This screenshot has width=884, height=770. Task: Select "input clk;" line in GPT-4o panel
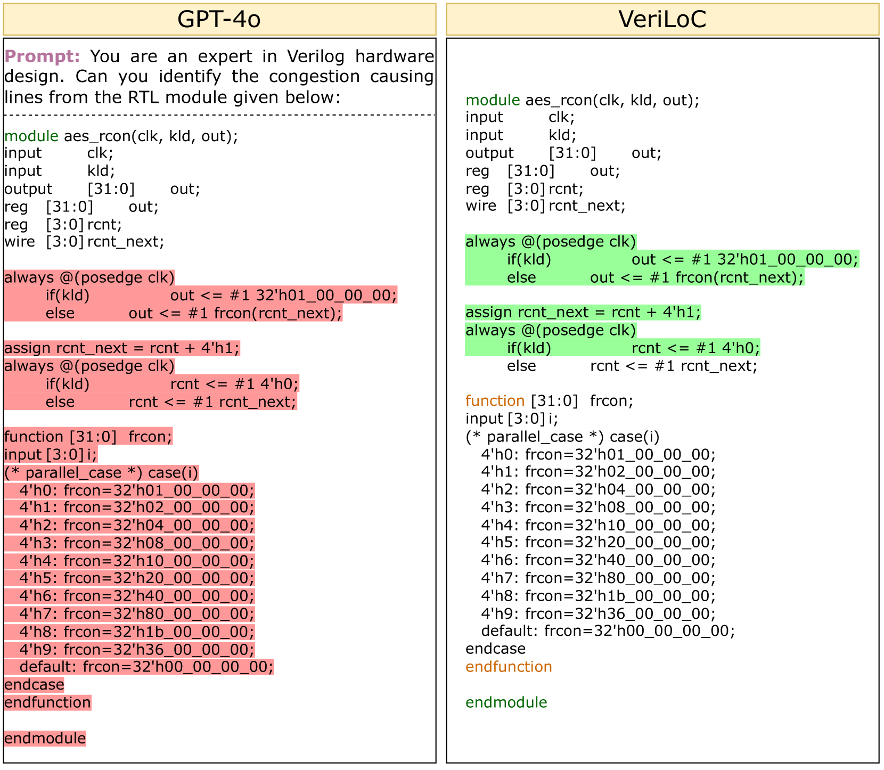tap(59, 153)
